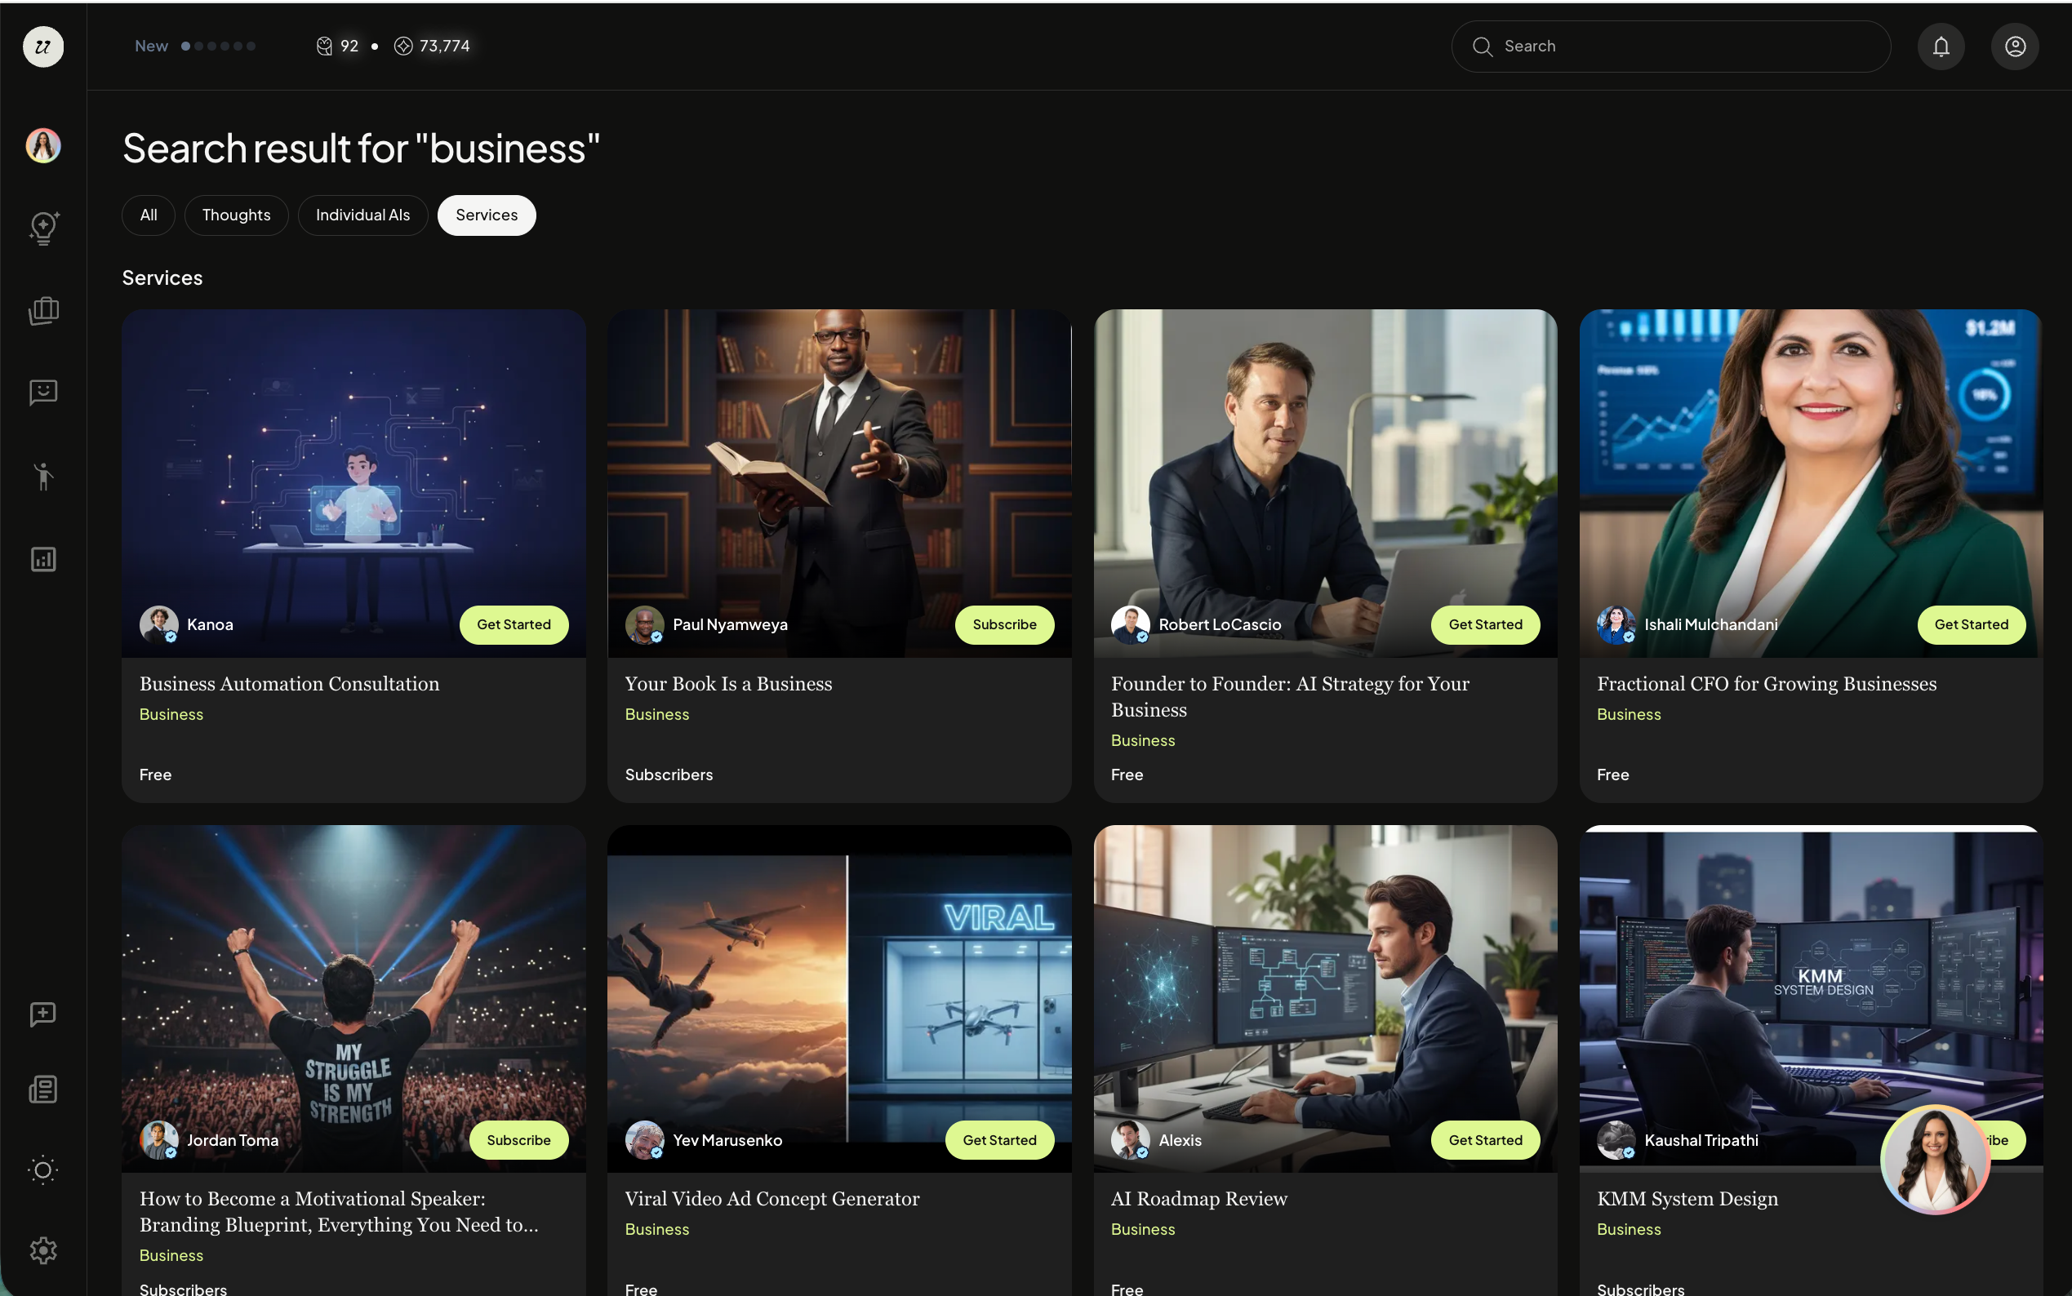The image size is (2072, 1296).
Task: Select the Services filter tab
Action: (486, 215)
